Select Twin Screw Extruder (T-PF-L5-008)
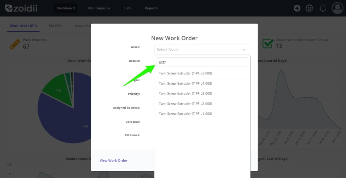Screen dimensions: 346x178 click(202, 73)
